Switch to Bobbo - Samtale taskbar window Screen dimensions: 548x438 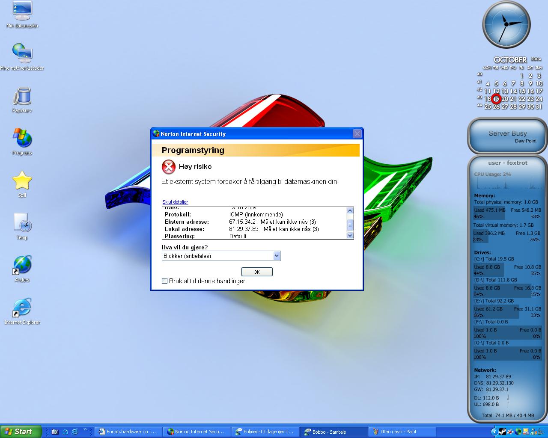click(x=334, y=432)
